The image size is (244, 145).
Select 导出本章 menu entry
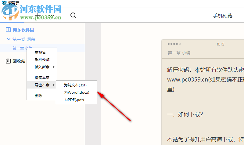[42, 85]
